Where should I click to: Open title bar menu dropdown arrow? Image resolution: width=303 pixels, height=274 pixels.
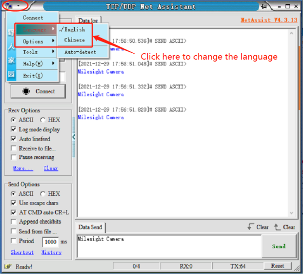point(19,6)
